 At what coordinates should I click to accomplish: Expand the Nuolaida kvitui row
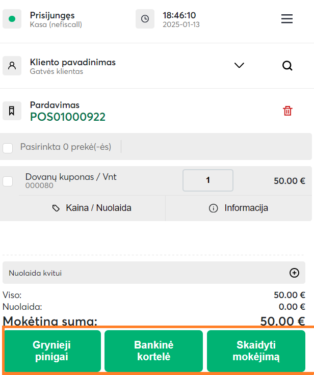148,273
